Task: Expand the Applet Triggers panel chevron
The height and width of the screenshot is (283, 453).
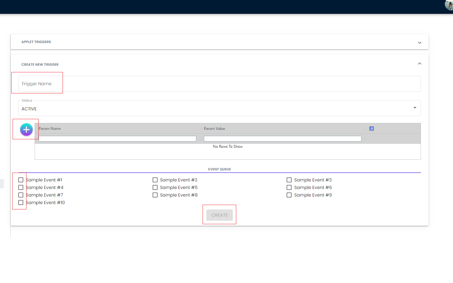Action: click(x=419, y=43)
